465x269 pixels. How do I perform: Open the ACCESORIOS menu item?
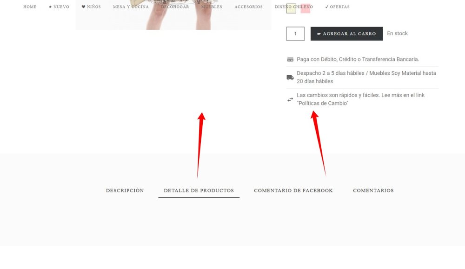click(248, 7)
